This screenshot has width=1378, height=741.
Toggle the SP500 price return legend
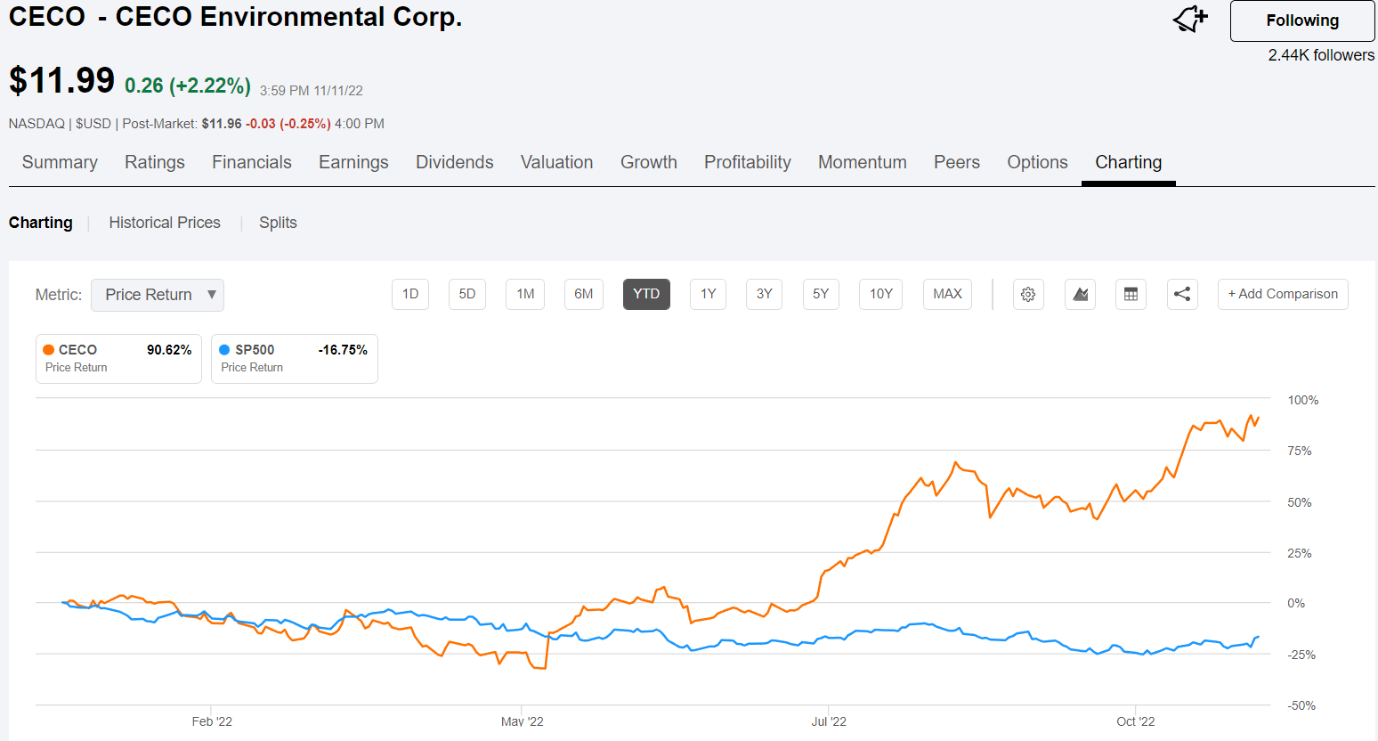point(294,359)
